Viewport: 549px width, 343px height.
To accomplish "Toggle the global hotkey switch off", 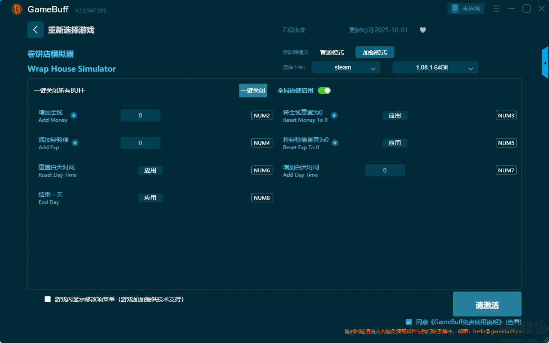I will [x=324, y=90].
